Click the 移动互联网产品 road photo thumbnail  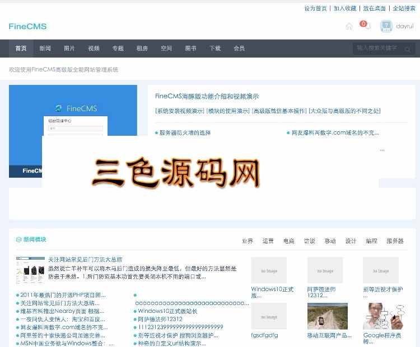tap(328, 316)
